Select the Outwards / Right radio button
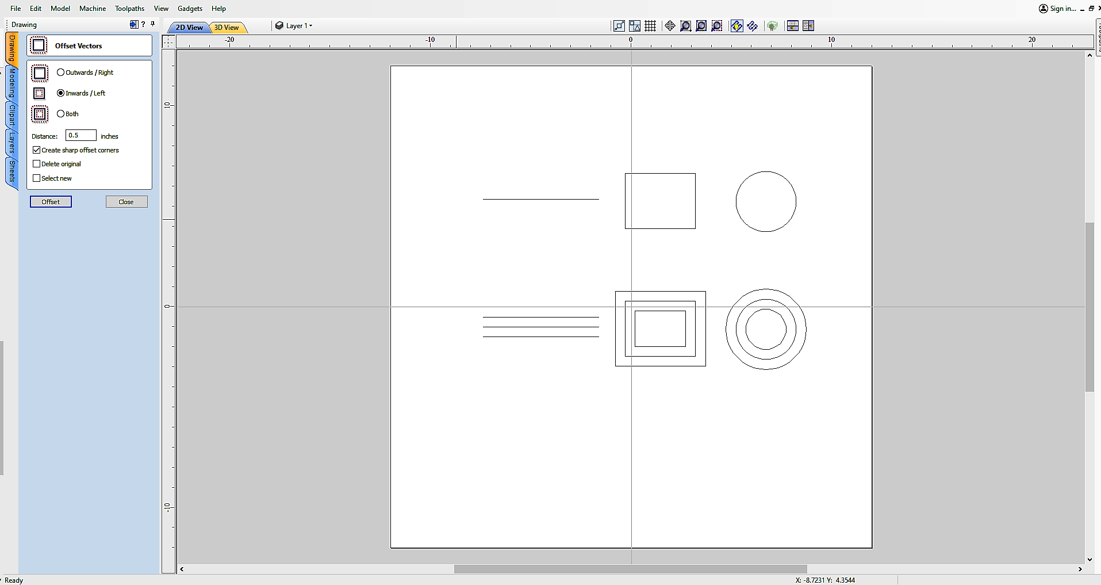Screen dimensions: 1101x585 click(61, 72)
